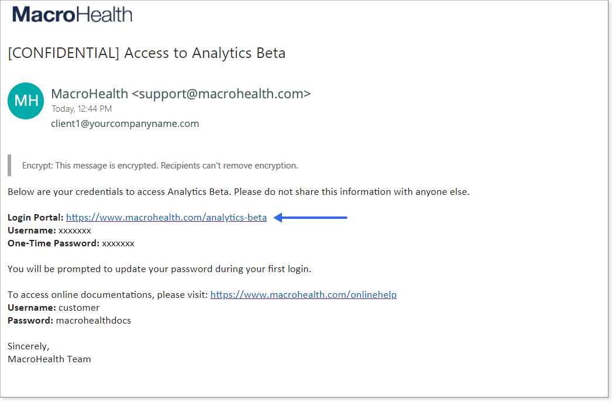Image resolution: width=613 pixels, height=402 pixels.
Task: Click the MacroHealth logo at top
Action: click(x=73, y=15)
